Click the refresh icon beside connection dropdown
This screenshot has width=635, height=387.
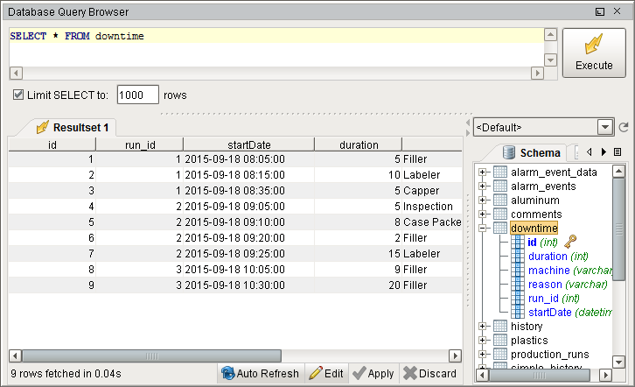624,127
